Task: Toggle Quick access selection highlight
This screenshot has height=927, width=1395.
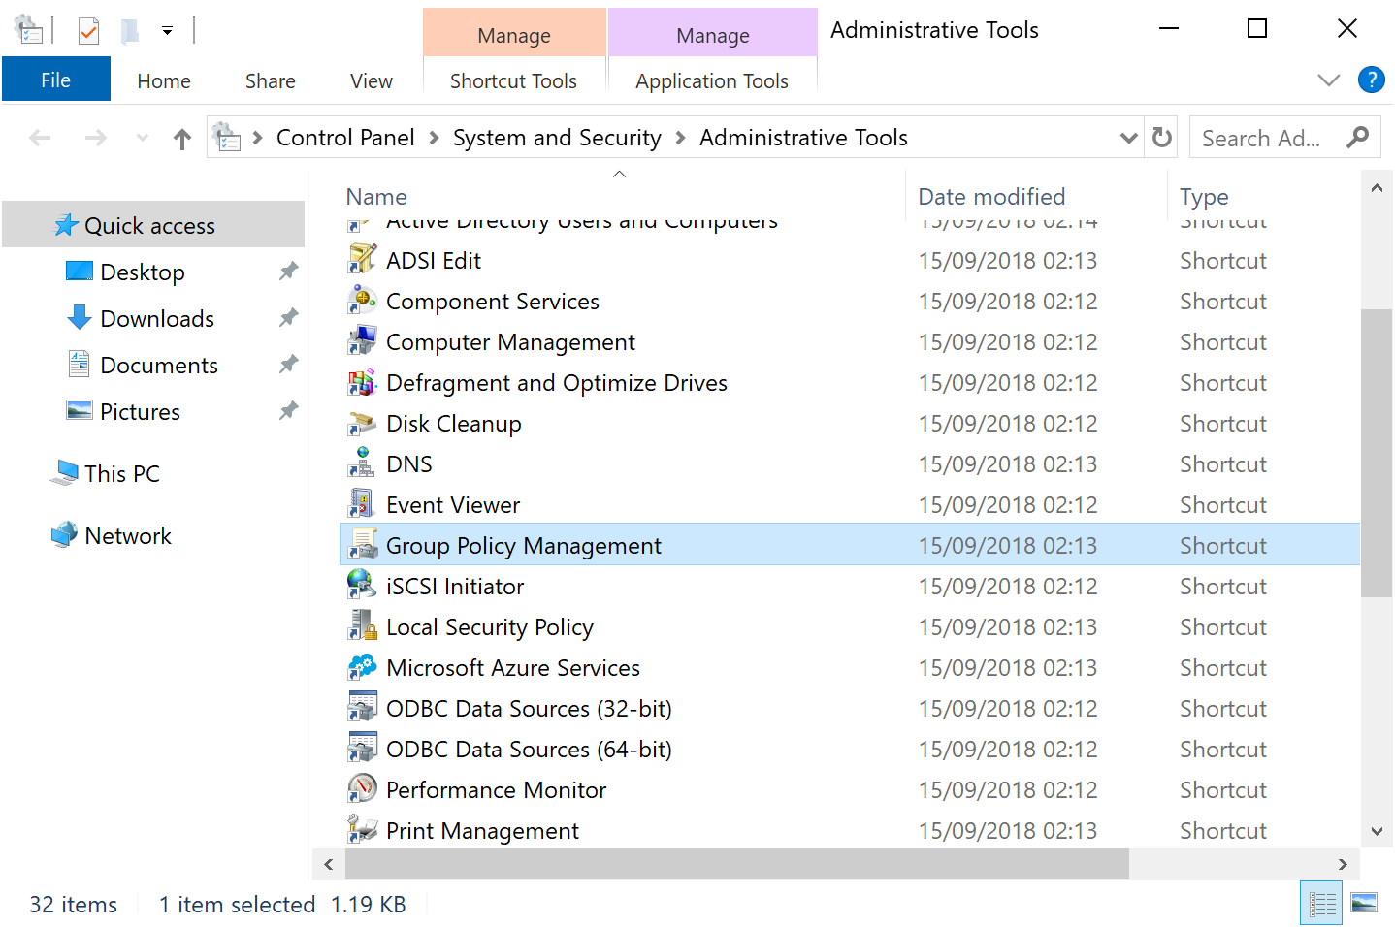Action: [x=150, y=225]
